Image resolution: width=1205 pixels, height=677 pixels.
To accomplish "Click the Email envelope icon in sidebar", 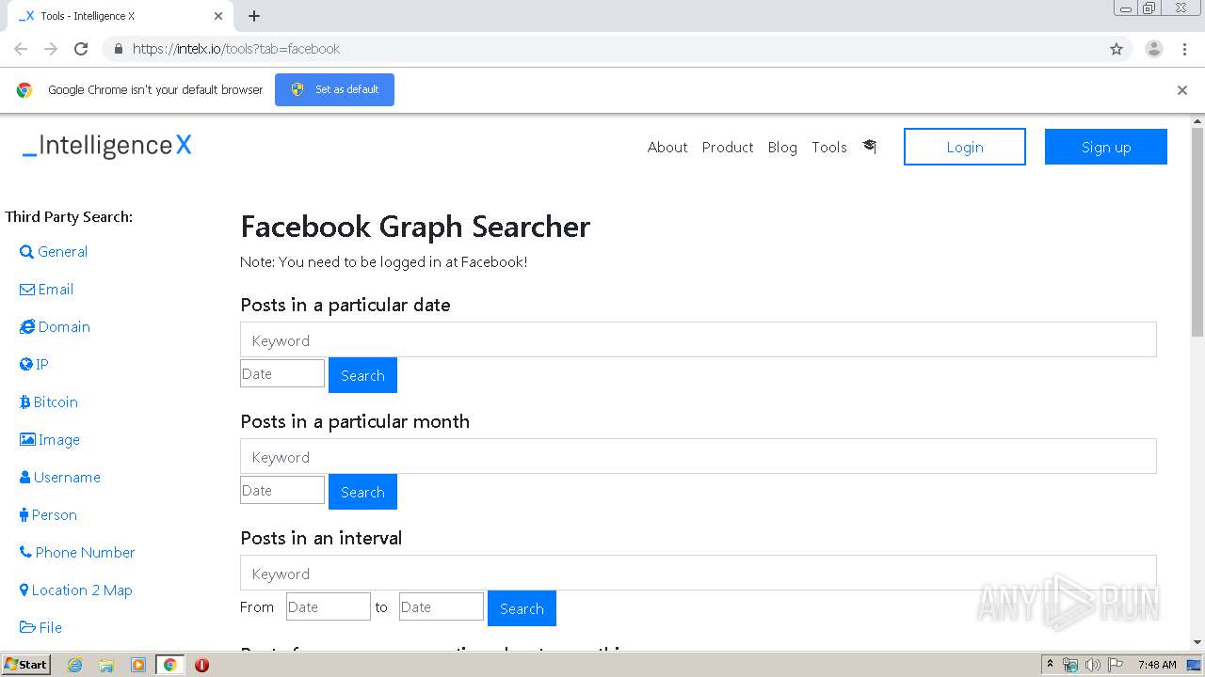I will [x=27, y=290].
